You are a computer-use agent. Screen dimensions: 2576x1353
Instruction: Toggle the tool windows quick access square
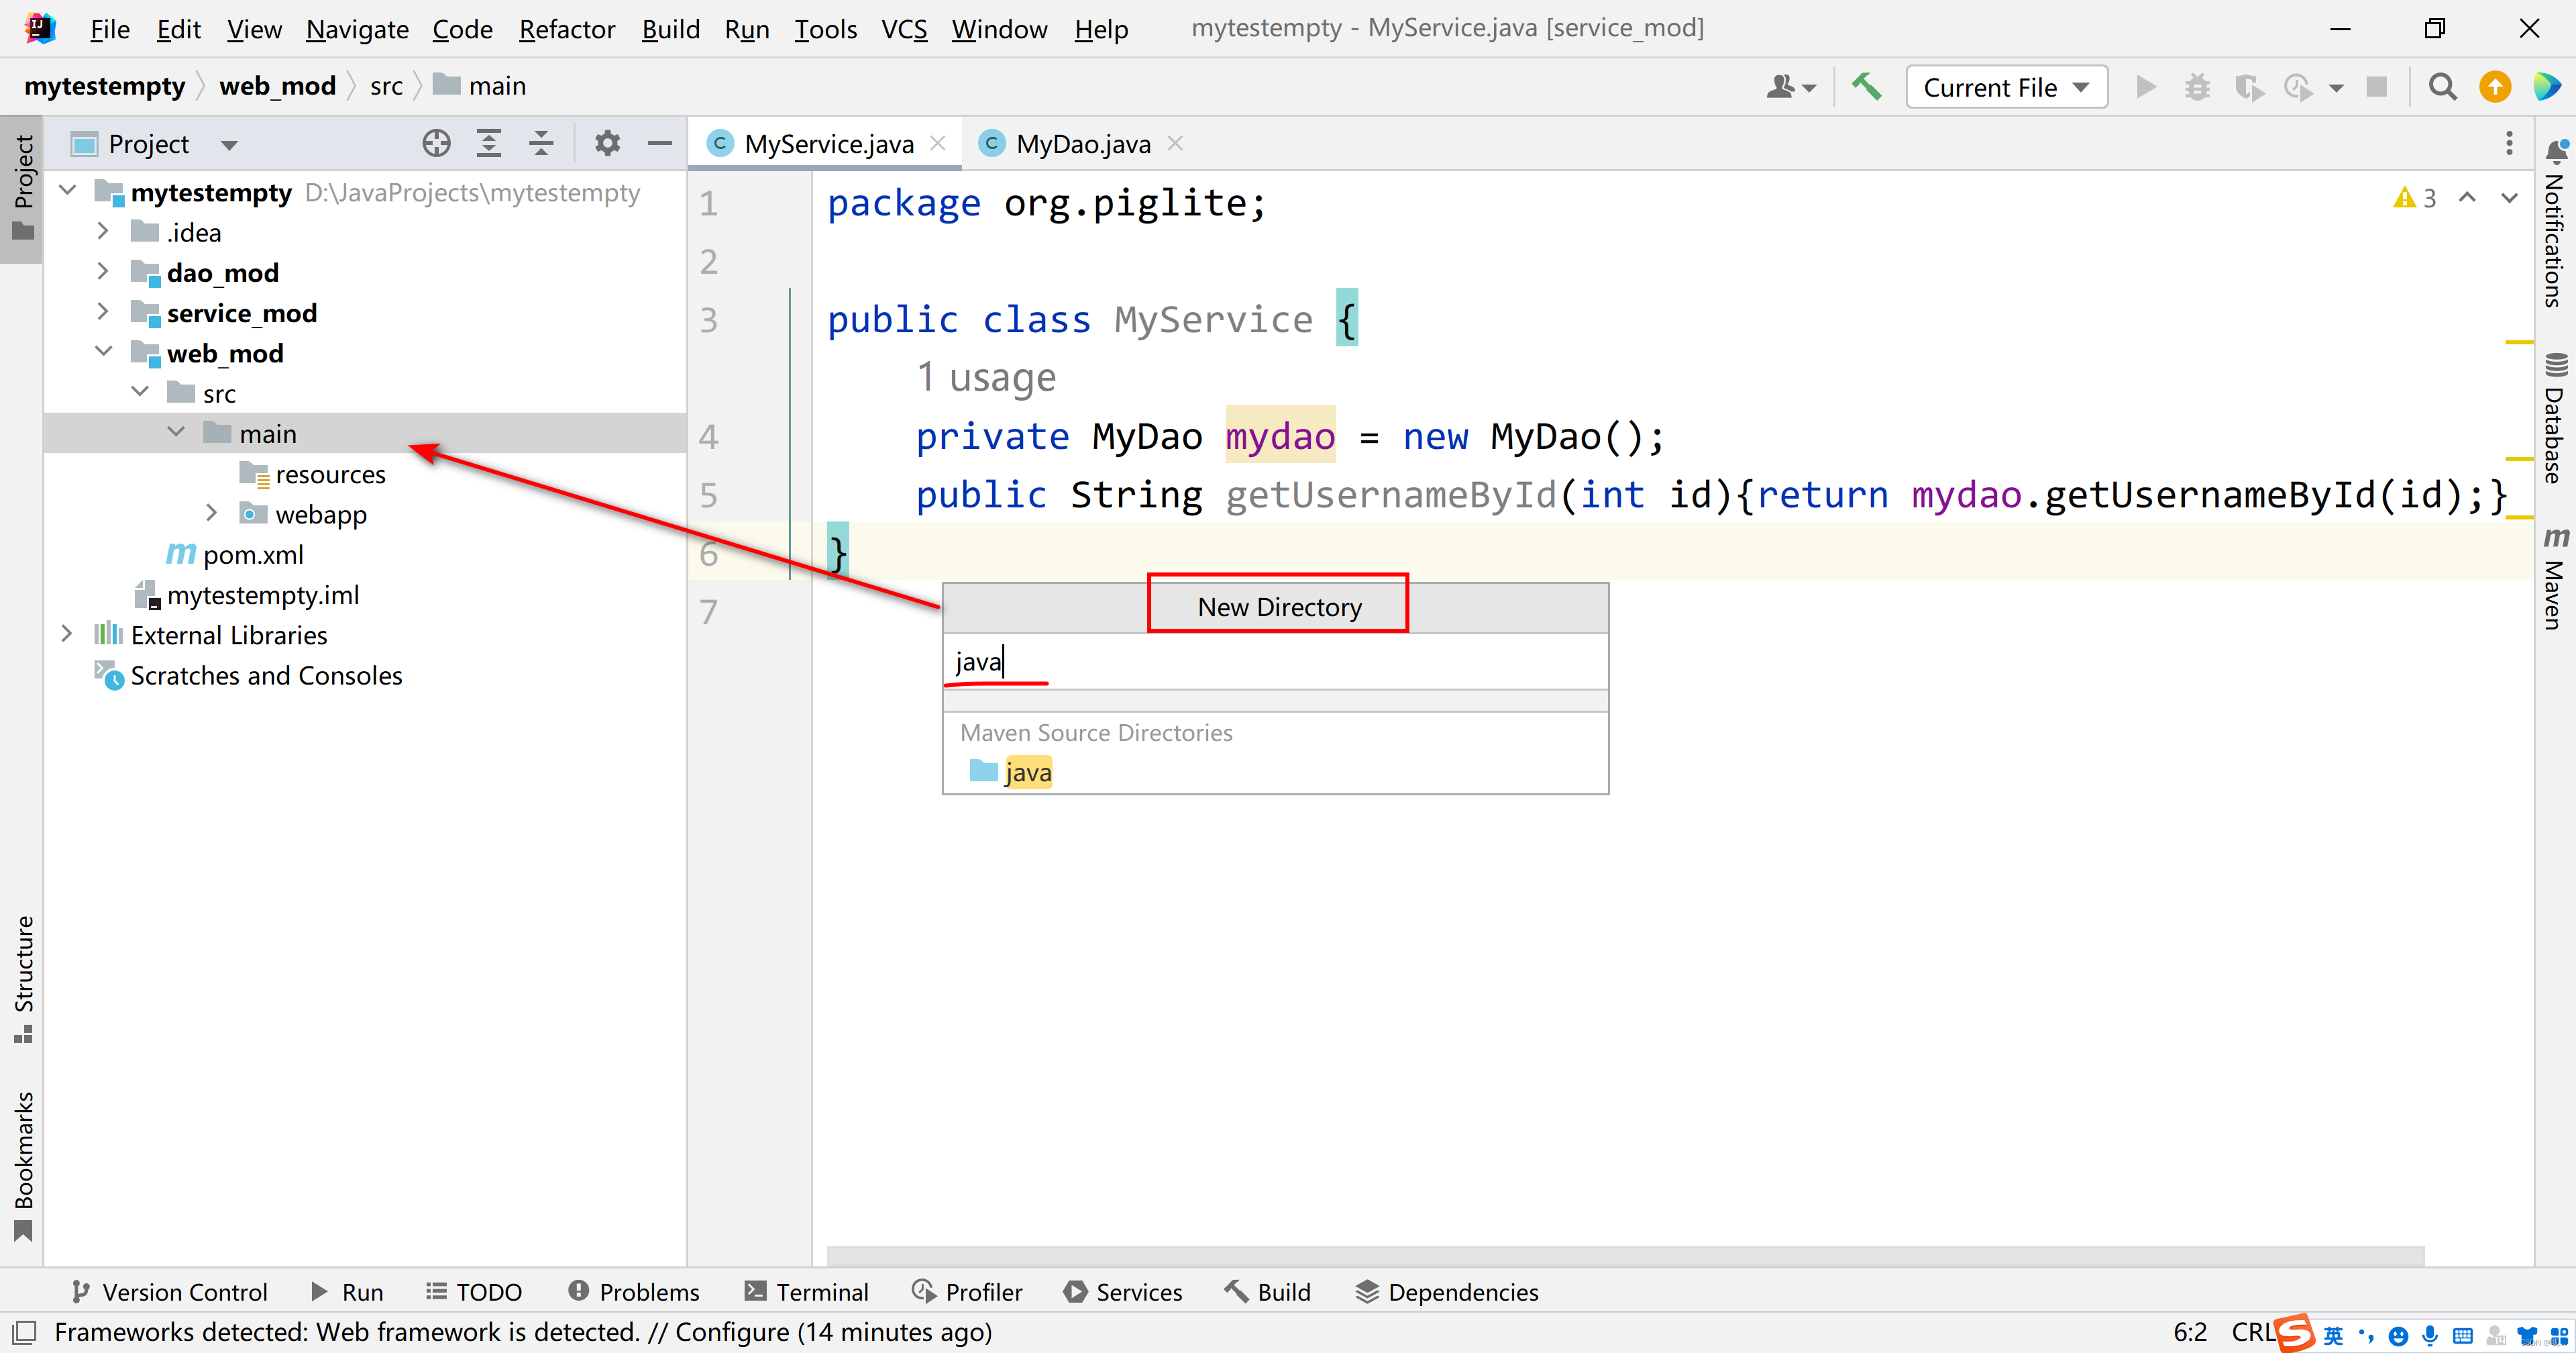tap(25, 1332)
